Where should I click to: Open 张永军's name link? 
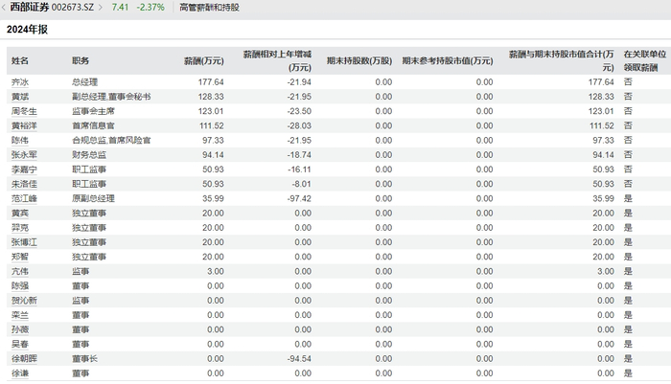coord(24,155)
